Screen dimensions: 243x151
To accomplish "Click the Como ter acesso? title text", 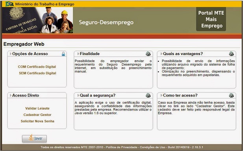I will coord(180,95).
